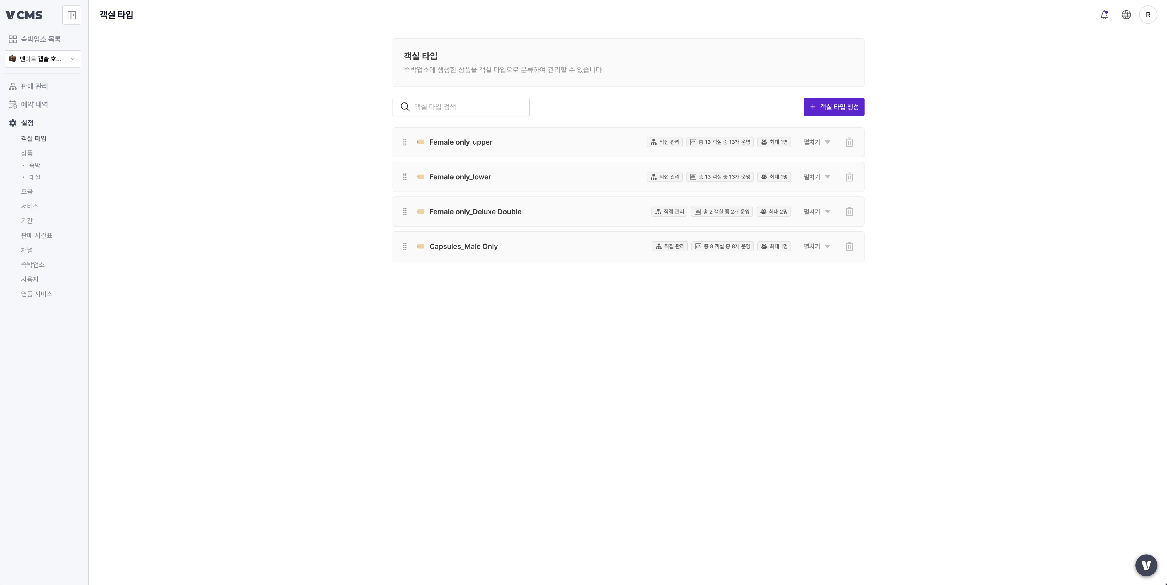Click the tag icon beside Female only_upper
Image resolution: width=1167 pixels, height=585 pixels.
(421, 142)
